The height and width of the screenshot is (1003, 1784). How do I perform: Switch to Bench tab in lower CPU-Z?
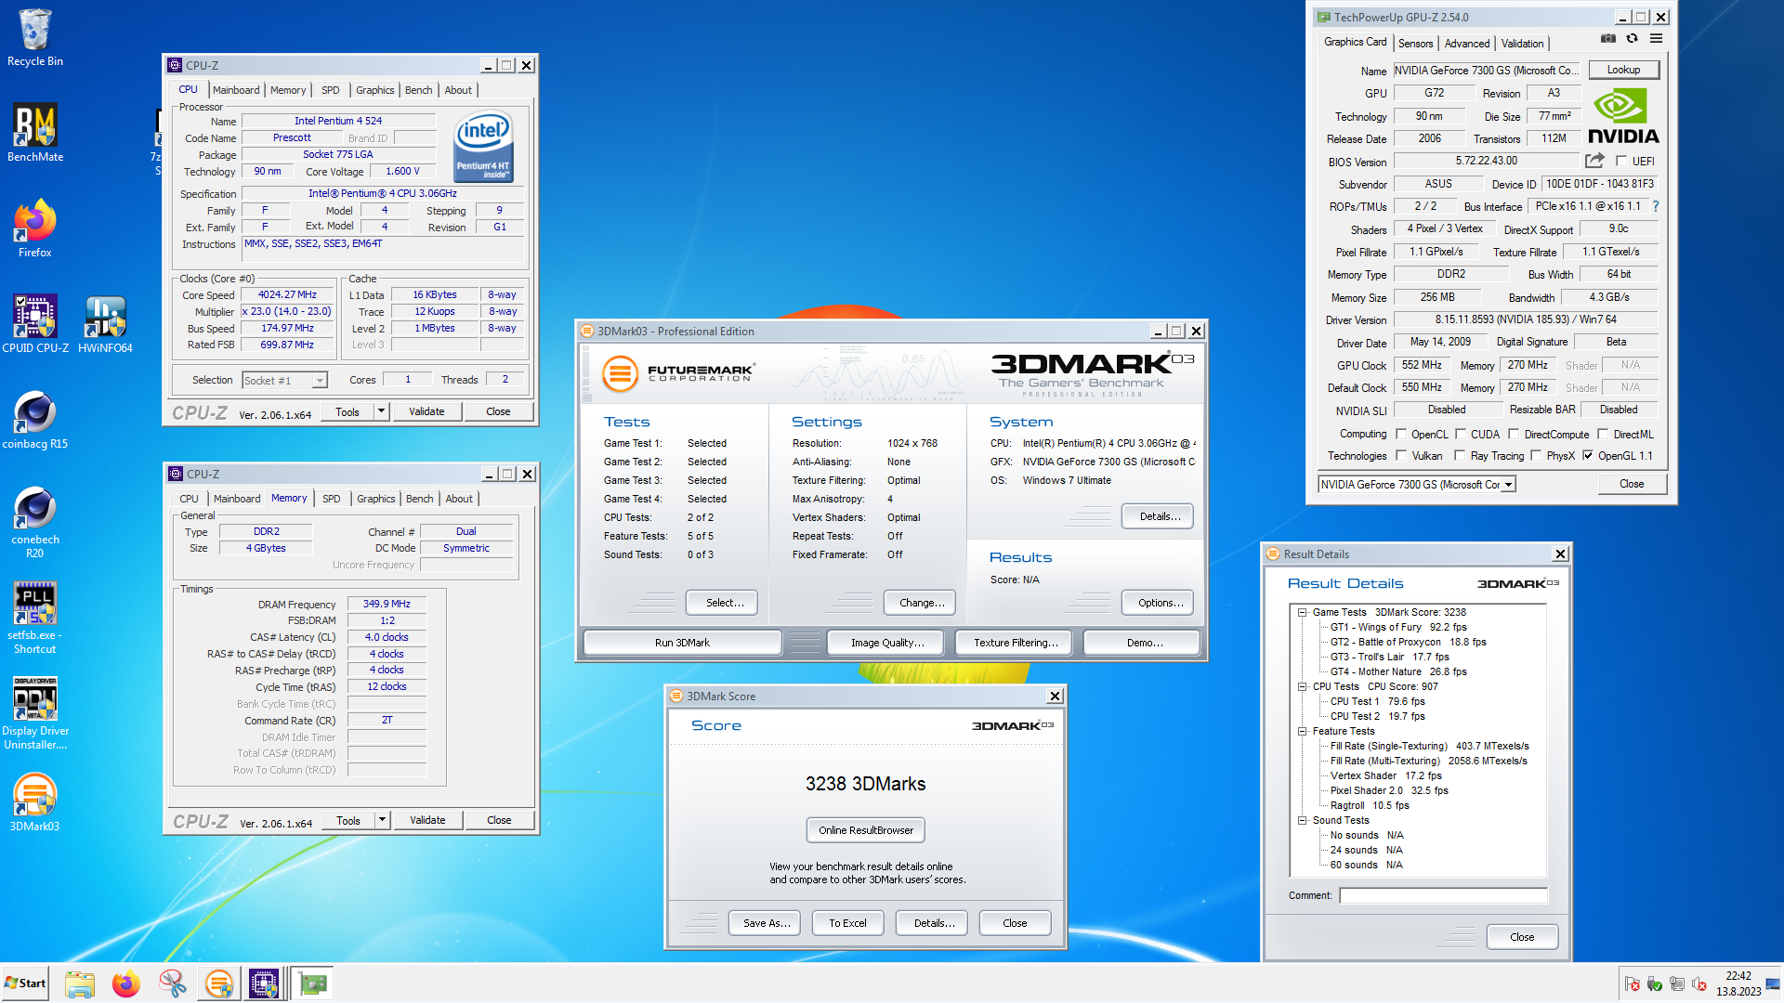coord(420,499)
